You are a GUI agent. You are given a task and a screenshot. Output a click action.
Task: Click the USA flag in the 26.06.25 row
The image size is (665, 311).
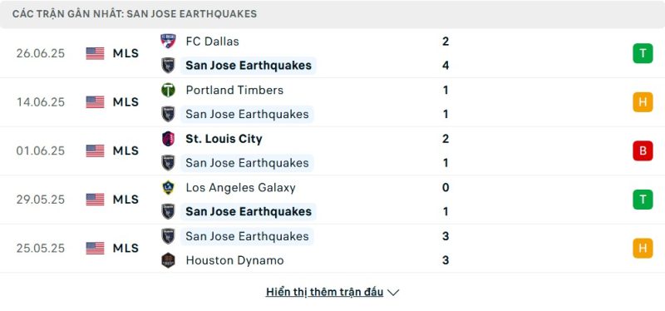pyautogui.click(x=95, y=53)
